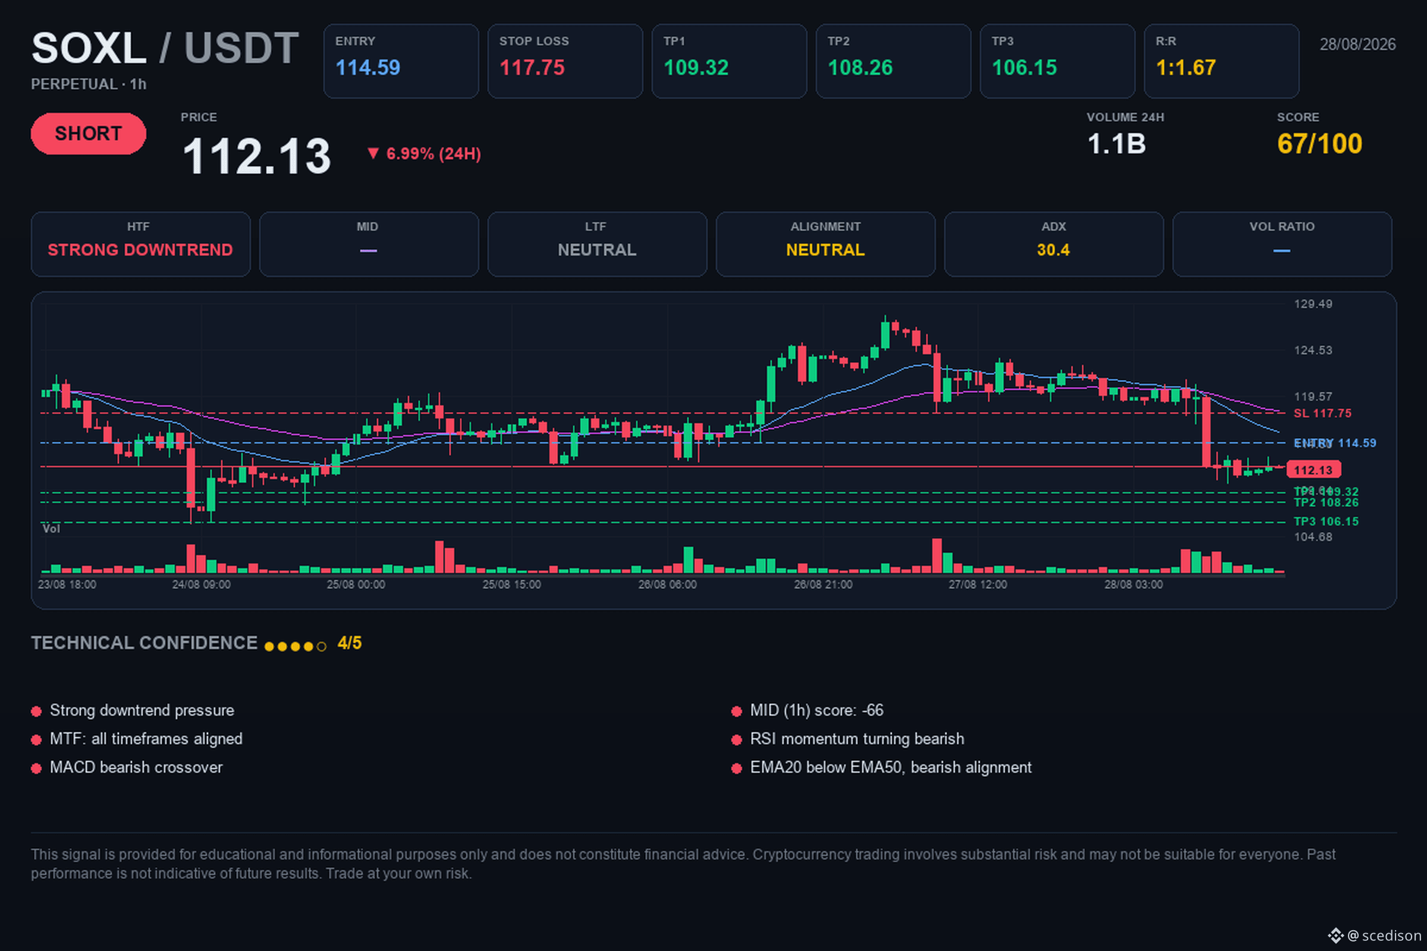
Task: Select the TP1 109.32 target card
Action: click(x=730, y=61)
